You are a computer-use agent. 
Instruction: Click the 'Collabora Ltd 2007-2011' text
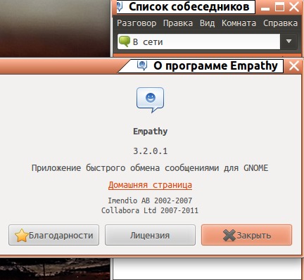(150, 210)
